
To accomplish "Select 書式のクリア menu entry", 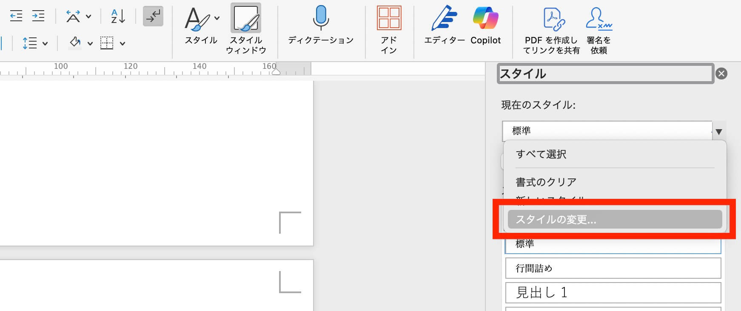I will point(546,182).
